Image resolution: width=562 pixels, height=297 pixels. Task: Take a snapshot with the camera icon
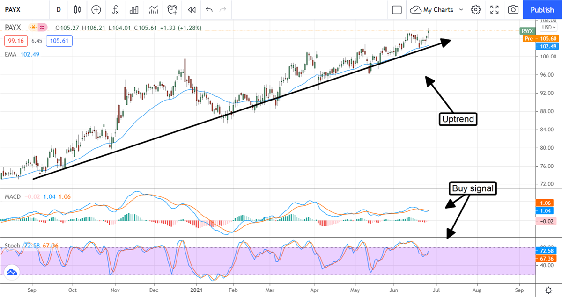[513, 9]
